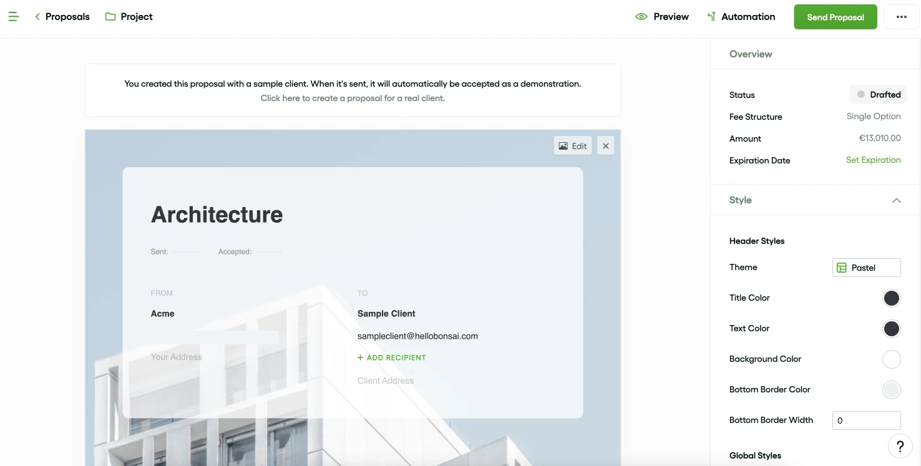Open the help question mark
This screenshot has width=921, height=466.
click(899, 446)
